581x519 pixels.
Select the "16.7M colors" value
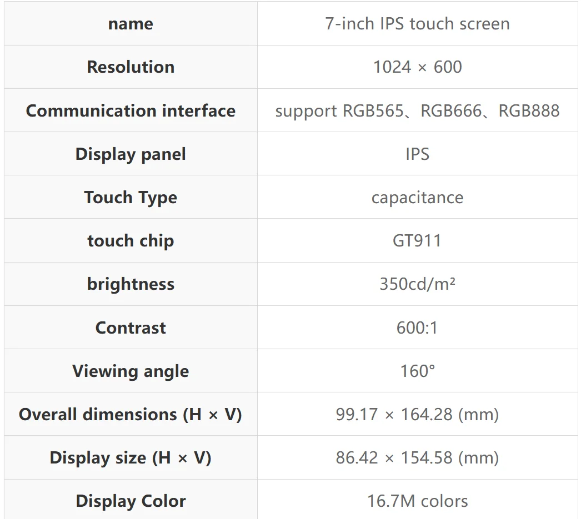417,501
